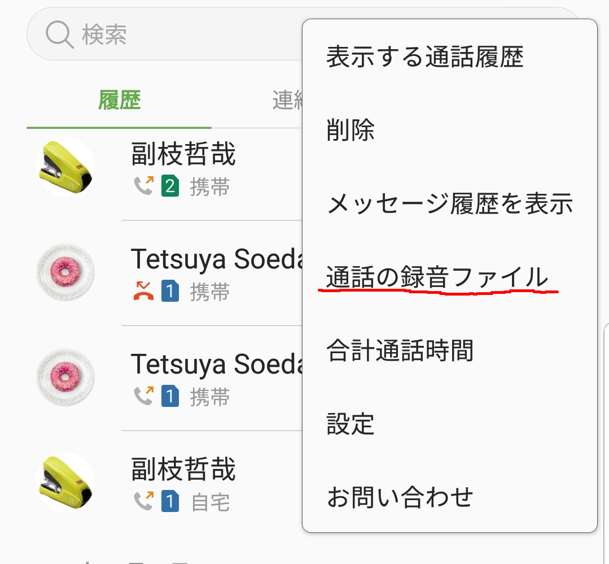This screenshot has height=564, width=609.
Task: Choose お問い合わせ menu option
Action: (x=449, y=497)
